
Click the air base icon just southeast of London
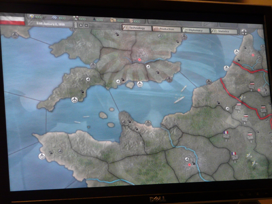148,67
